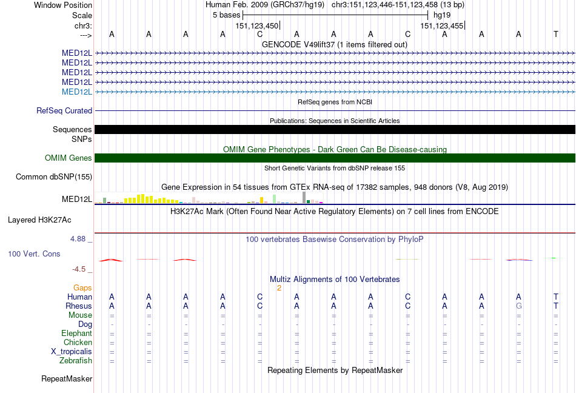This screenshot has width=576, height=393.
Task: Click the dark green OMIM Genes bar
Action: tap(335, 158)
